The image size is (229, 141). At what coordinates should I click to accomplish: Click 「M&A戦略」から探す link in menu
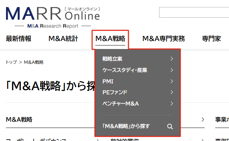126,126
